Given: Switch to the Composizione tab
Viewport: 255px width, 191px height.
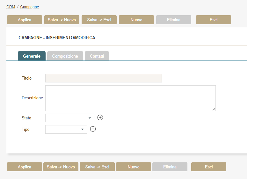Looking at the screenshot, I should [x=65, y=56].
